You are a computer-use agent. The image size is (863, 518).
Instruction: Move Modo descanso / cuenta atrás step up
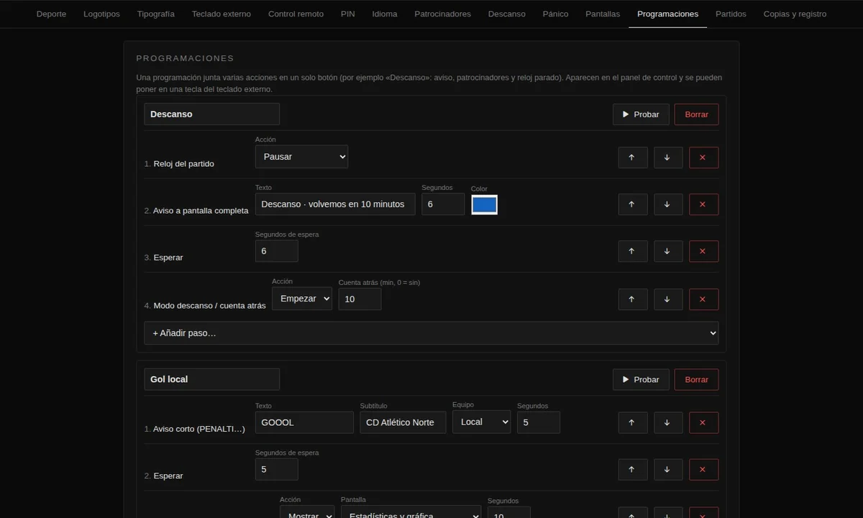(x=633, y=299)
